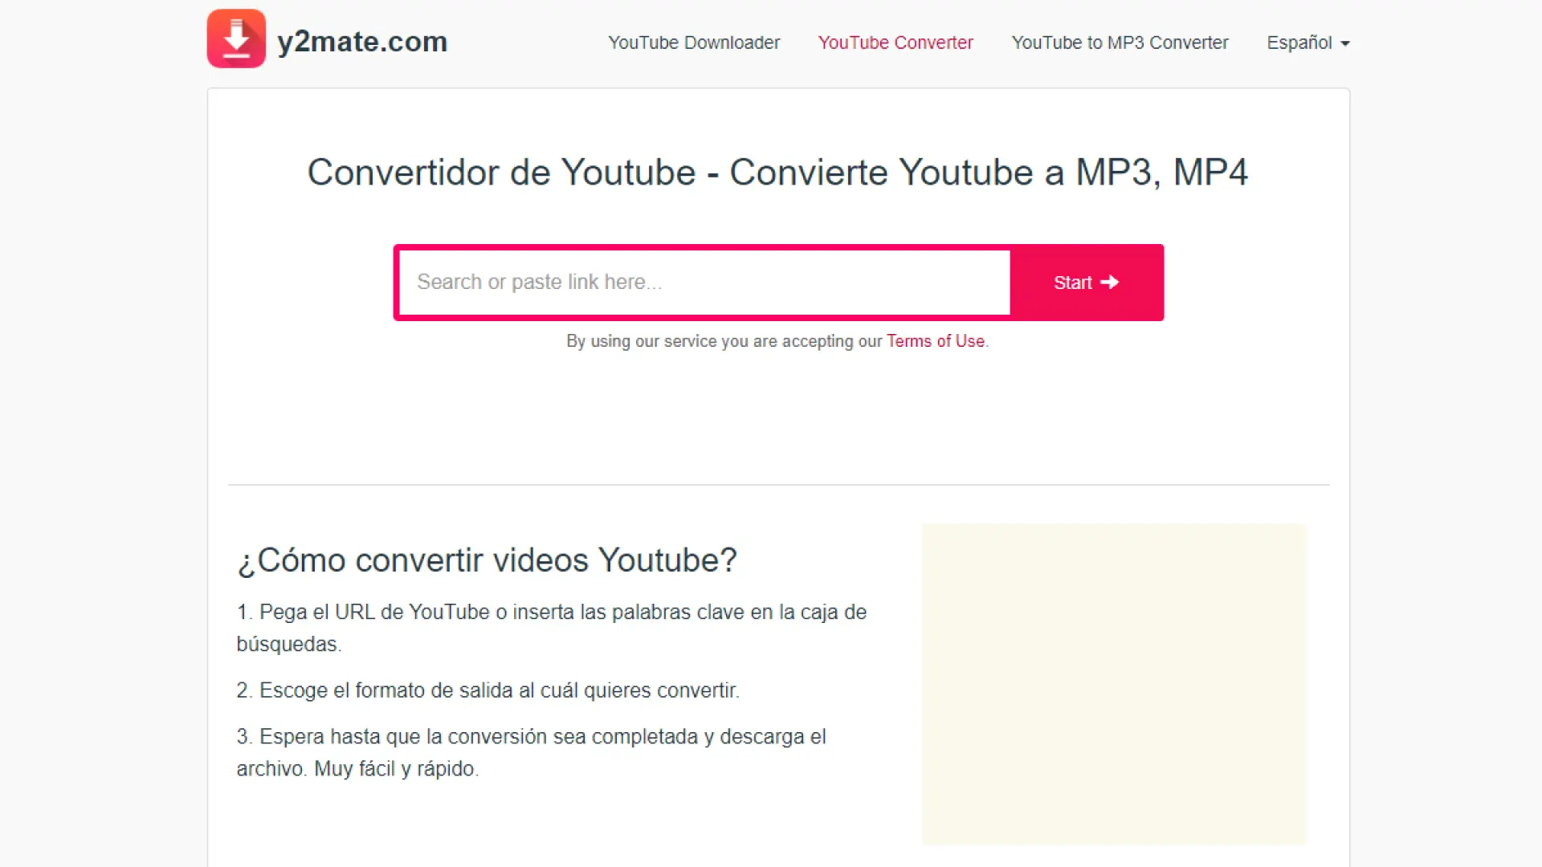
Task: Go to YouTube to MP3 Converter
Action: click(x=1120, y=43)
